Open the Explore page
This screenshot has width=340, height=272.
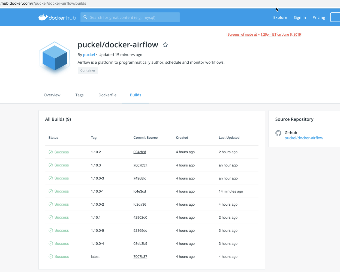280,17
